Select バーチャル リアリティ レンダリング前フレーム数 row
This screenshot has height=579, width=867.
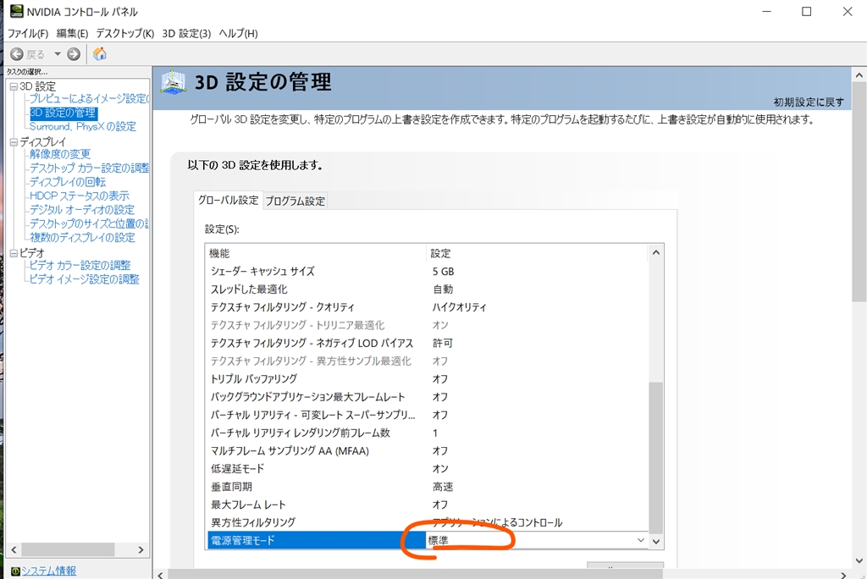tap(427, 433)
